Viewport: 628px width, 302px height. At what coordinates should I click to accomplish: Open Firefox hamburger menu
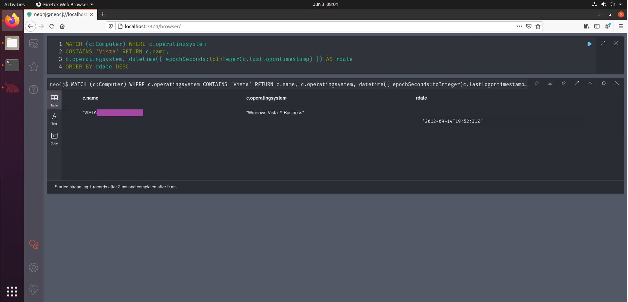coord(621,26)
